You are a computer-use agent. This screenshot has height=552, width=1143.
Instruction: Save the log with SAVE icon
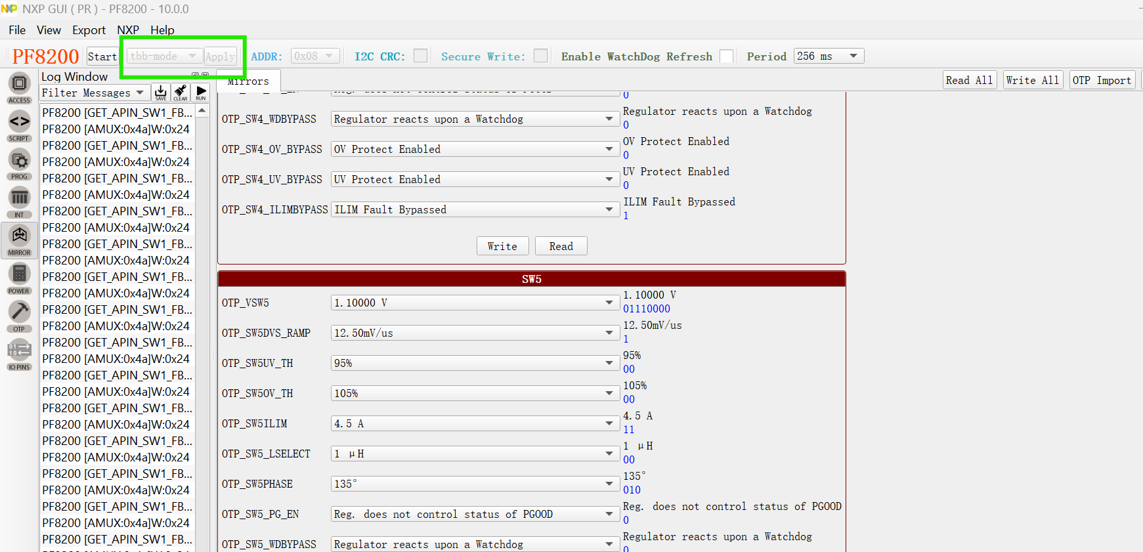coord(161,93)
